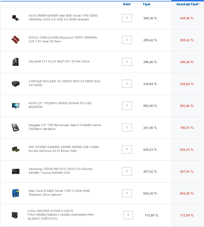Screen dimensions: 204x227
Task: Open the Samsung 120GB 850 EVO SSD link
Action: (60, 171)
